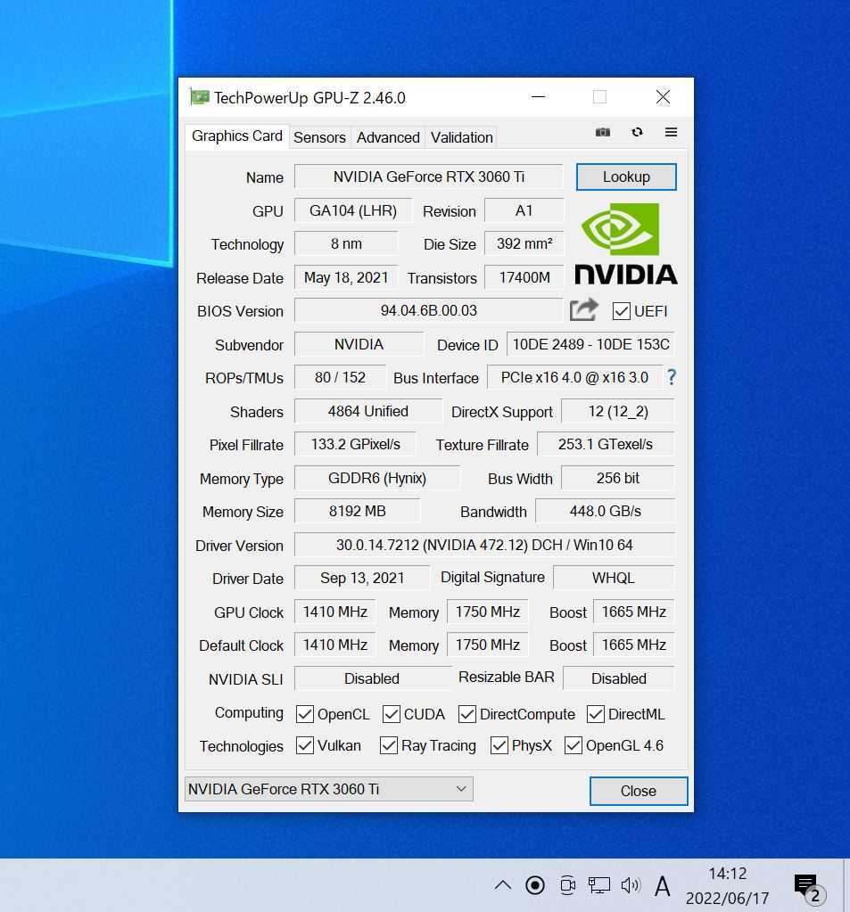Click the Revision field A1

click(x=524, y=210)
